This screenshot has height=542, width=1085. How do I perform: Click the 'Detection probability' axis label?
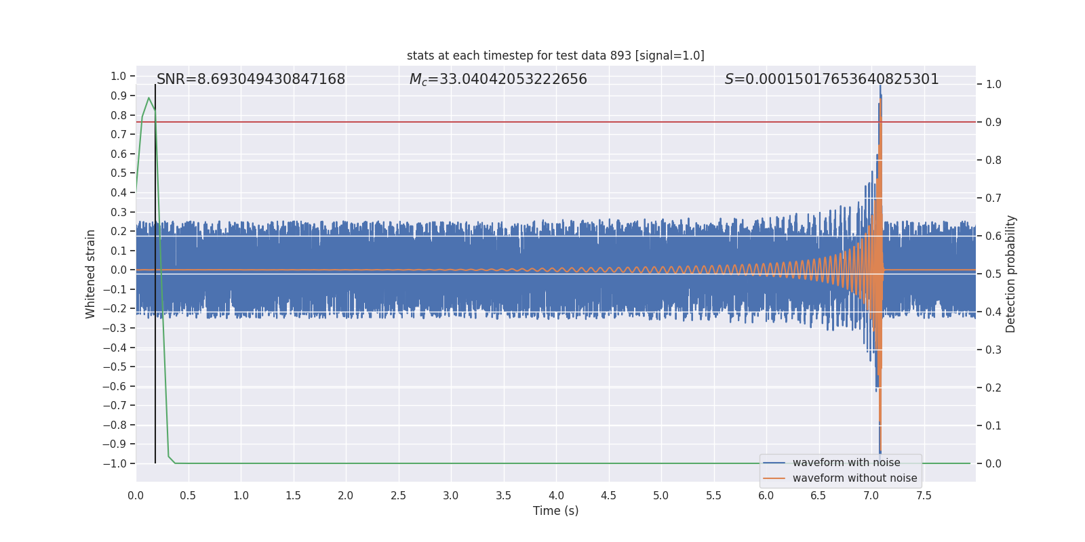(x=1011, y=274)
